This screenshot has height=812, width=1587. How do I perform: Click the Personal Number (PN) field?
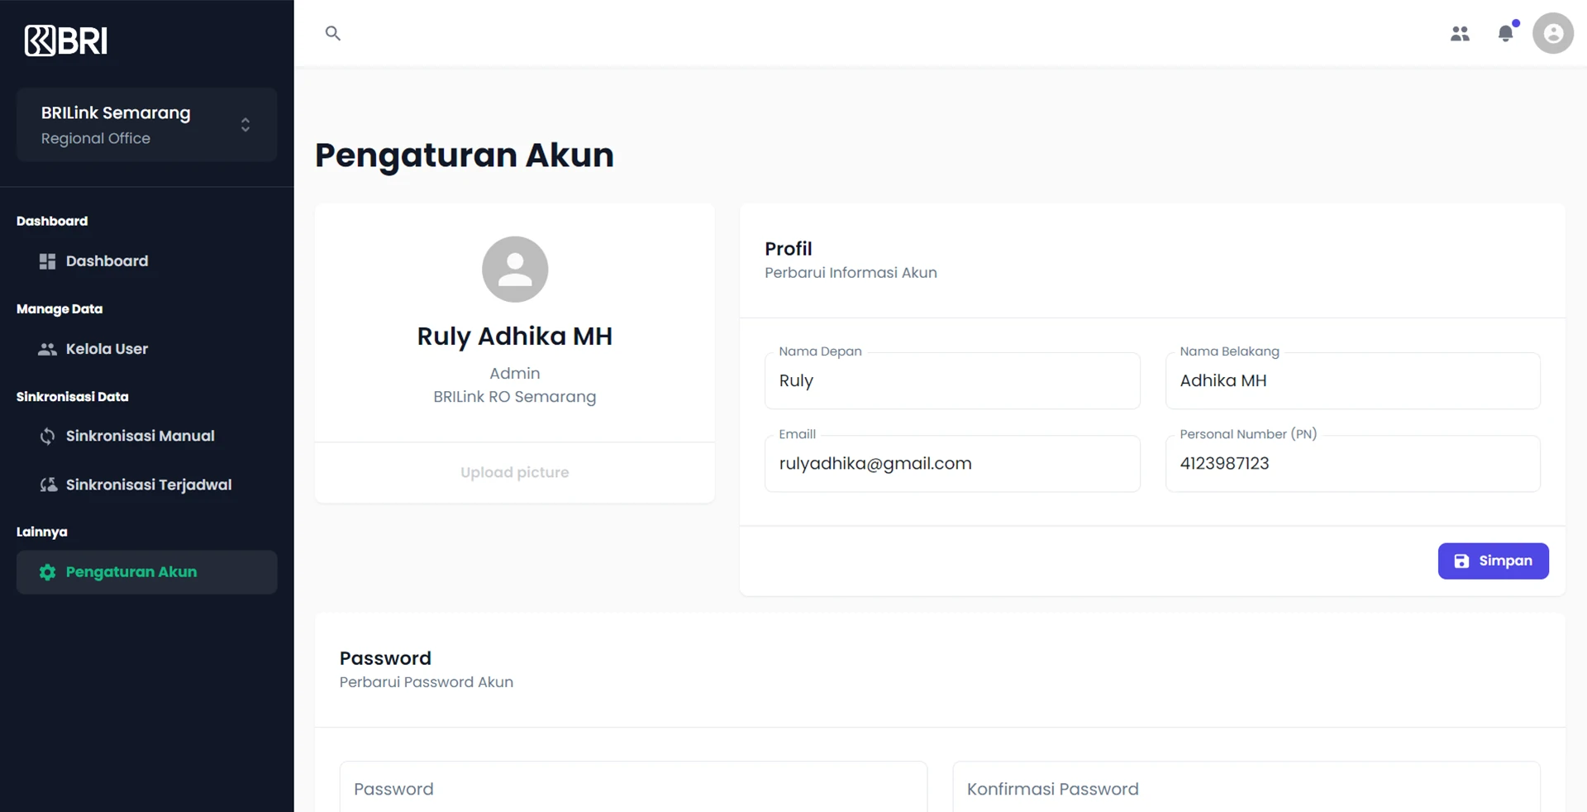(x=1352, y=464)
